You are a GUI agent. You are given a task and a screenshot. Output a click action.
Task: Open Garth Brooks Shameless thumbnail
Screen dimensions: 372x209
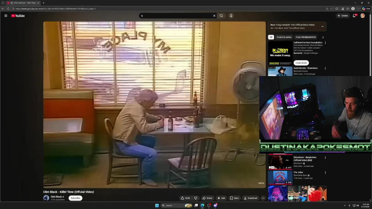[x=280, y=71]
